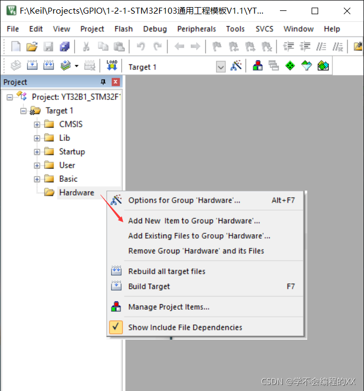This screenshot has width=364, height=391.
Task: Click the Unindent selection icon
Action: 305,46
